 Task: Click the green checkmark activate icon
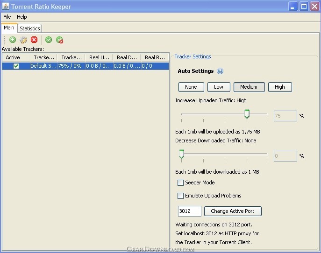pos(49,40)
